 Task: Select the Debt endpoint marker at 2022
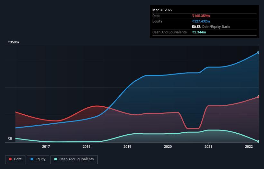(259, 97)
